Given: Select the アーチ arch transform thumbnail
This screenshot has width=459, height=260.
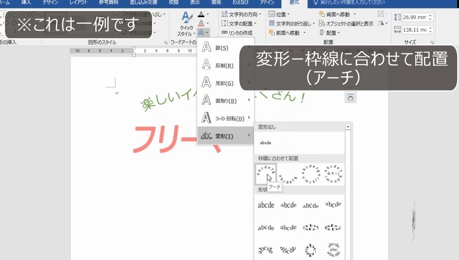Looking at the screenshot, I should [x=266, y=174].
